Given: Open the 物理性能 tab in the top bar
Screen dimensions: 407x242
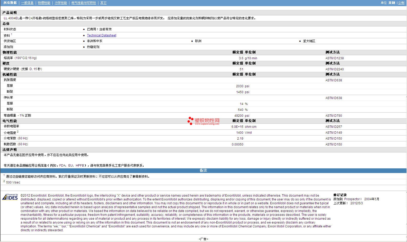Looking at the screenshot, I should click(44, 3).
